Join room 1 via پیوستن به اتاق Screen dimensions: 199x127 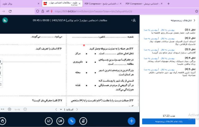[167, 30]
